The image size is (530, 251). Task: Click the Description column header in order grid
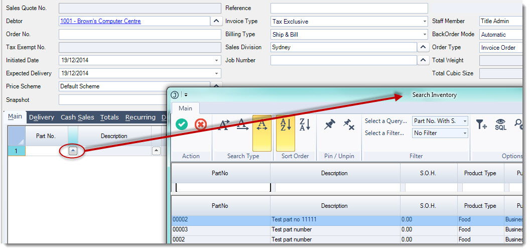tap(114, 136)
